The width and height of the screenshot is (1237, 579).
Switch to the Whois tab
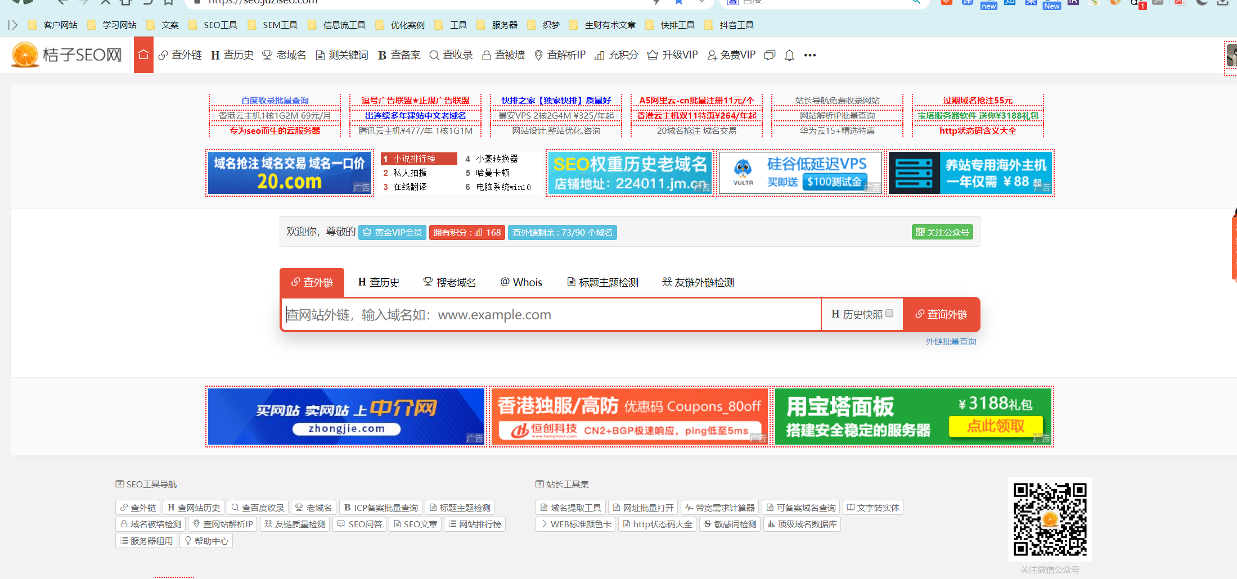[521, 282]
